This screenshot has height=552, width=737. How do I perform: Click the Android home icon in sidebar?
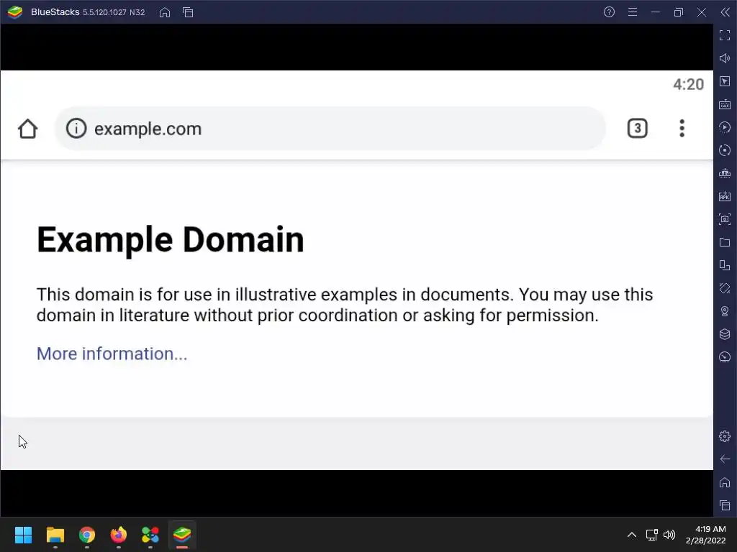[725, 482]
